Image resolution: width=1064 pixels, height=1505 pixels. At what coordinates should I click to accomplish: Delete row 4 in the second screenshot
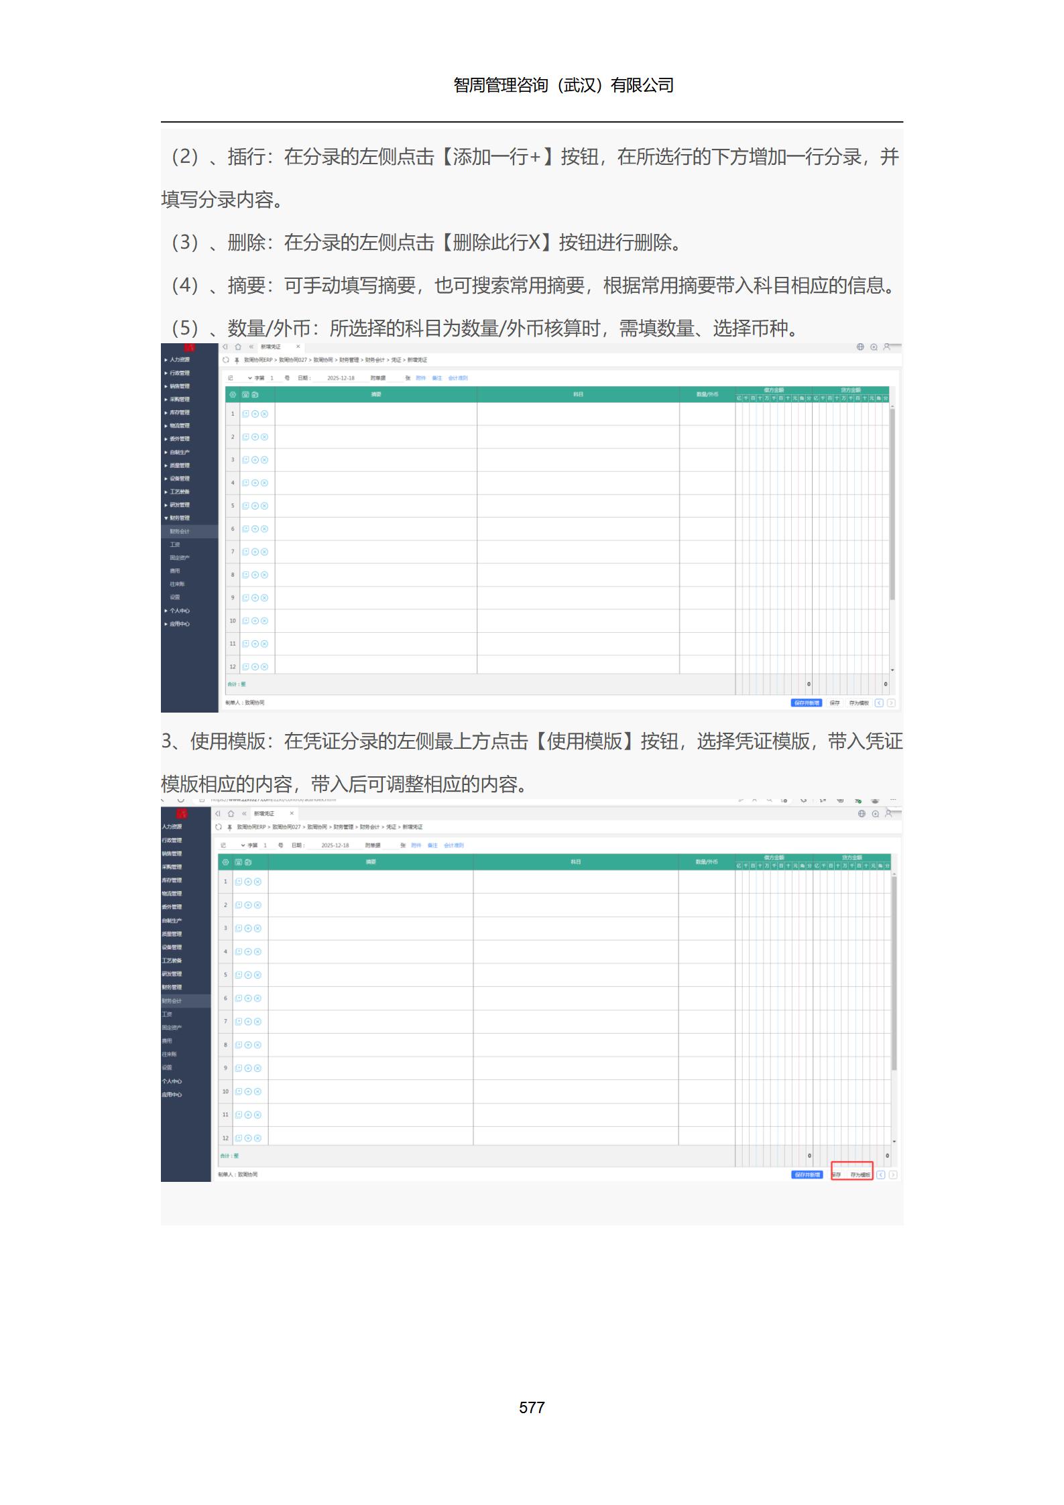click(257, 951)
